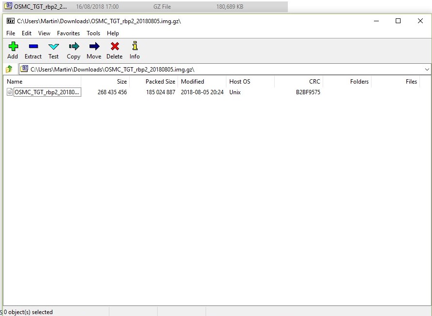Sort by the Packed Size column header

153,82
